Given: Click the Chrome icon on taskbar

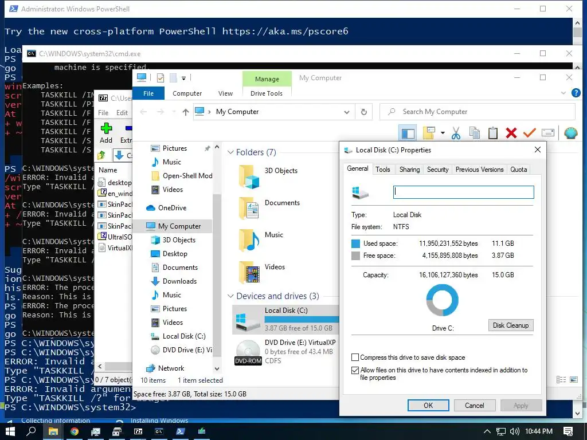Looking at the screenshot, I should point(75,431).
